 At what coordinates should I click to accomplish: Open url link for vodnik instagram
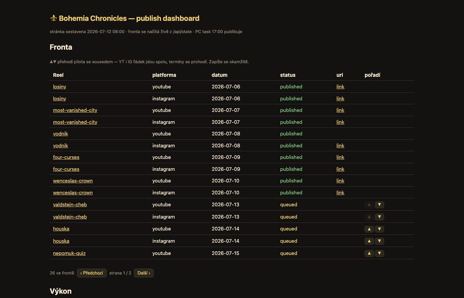click(340, 146)
